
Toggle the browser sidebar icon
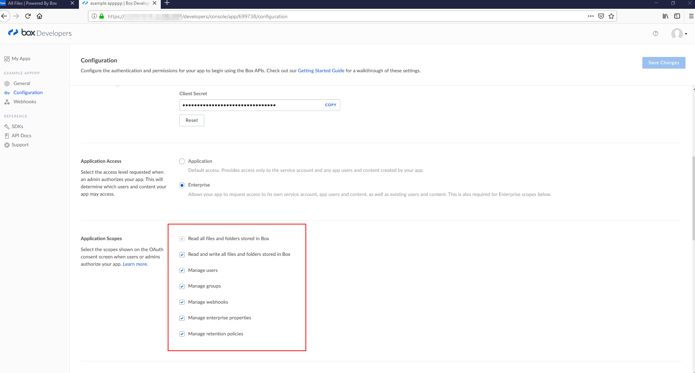(677, 16)
